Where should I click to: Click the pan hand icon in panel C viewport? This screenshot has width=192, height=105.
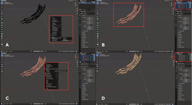77,63
